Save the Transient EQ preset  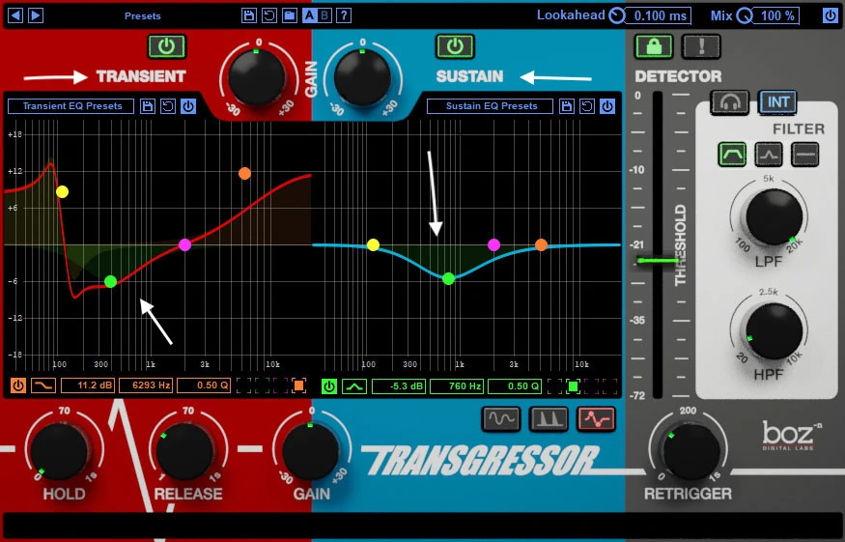[x=147, y=105]
